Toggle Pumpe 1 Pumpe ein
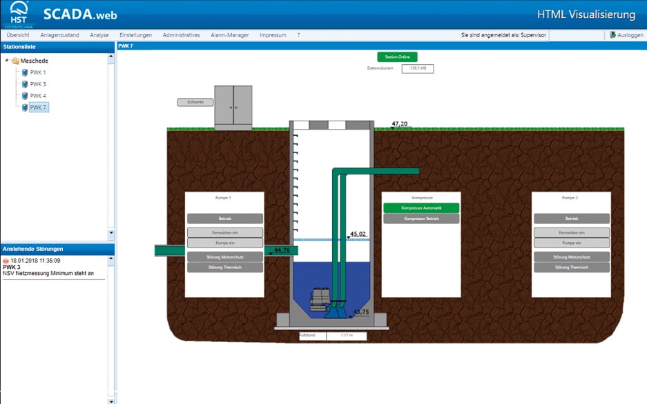Screen dimensions: 647x404 pyautogui.click(x=225, y=243)
